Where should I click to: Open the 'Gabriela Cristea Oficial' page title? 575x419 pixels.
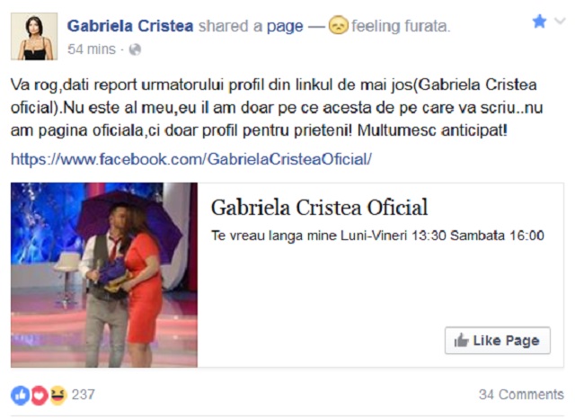pyautogui.click(x=320, y=208)
